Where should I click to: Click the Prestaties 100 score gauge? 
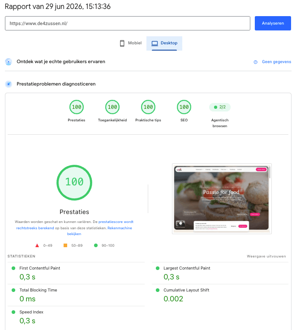(77, 107)
